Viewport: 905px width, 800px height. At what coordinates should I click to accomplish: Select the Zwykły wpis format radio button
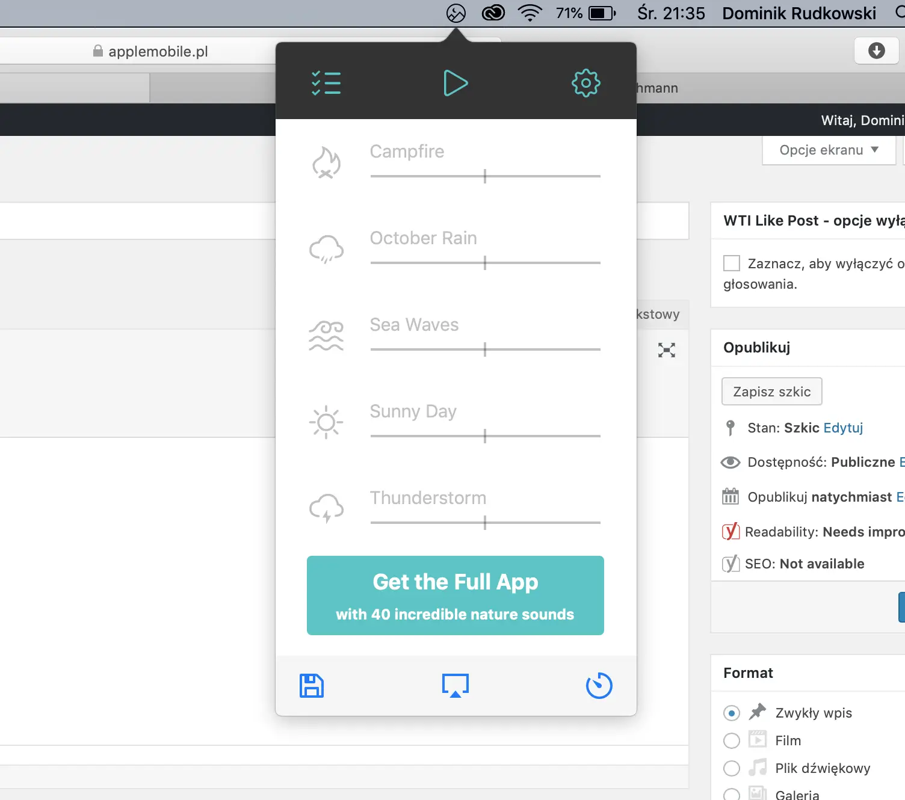(732, 713)
